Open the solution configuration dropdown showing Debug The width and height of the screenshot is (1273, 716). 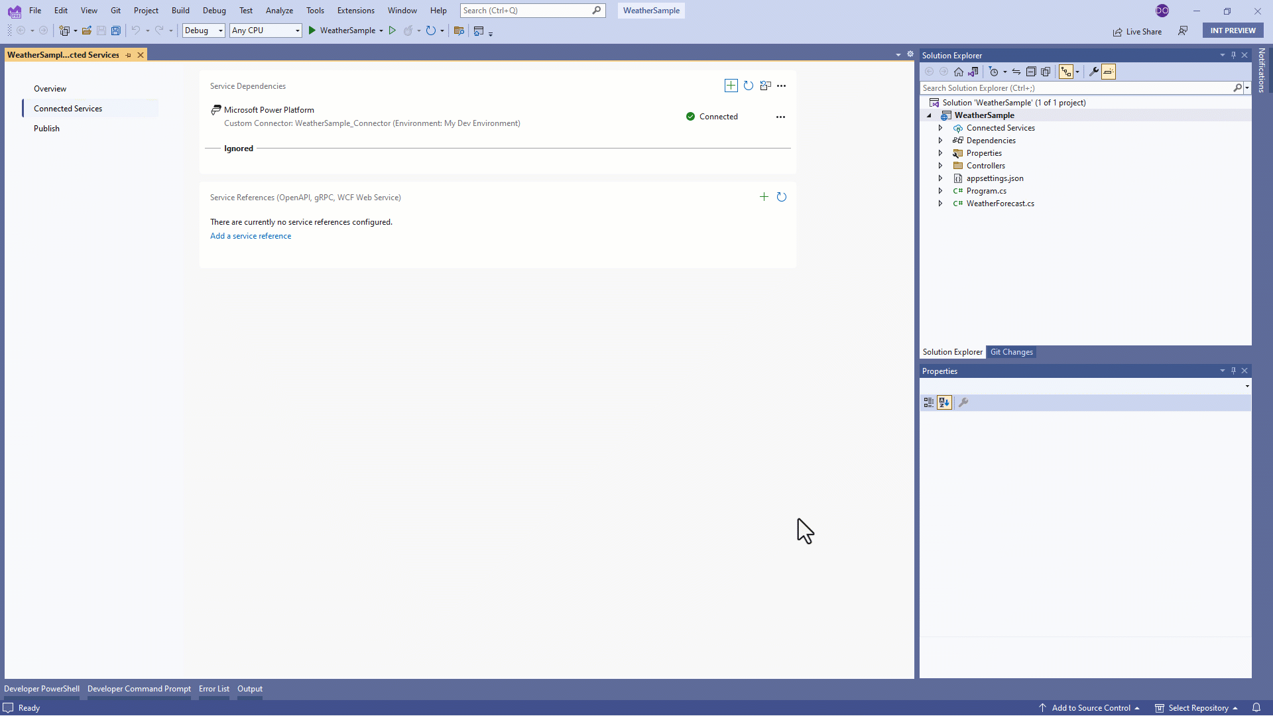tap(203, 30)
